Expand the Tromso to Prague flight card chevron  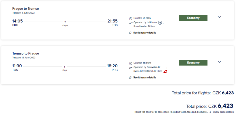[219, 62]
